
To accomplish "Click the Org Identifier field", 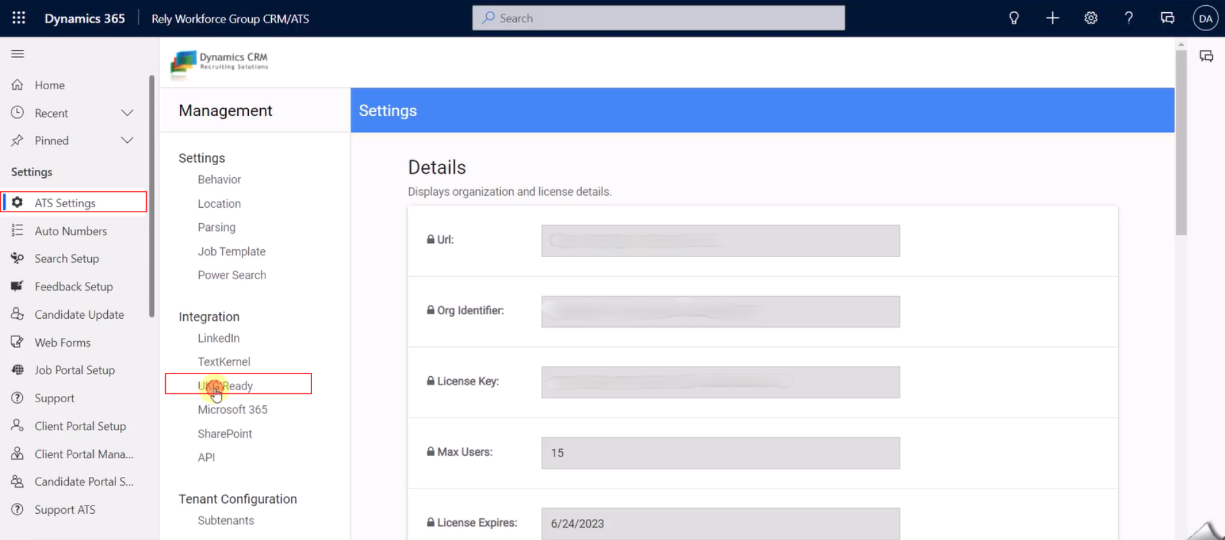I will tap(720, 311).
